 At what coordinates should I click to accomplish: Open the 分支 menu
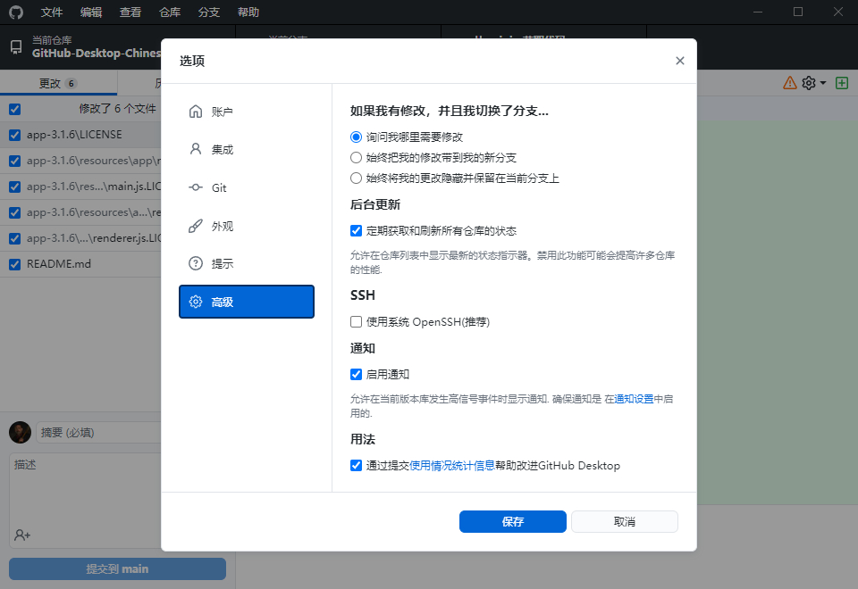209,12
